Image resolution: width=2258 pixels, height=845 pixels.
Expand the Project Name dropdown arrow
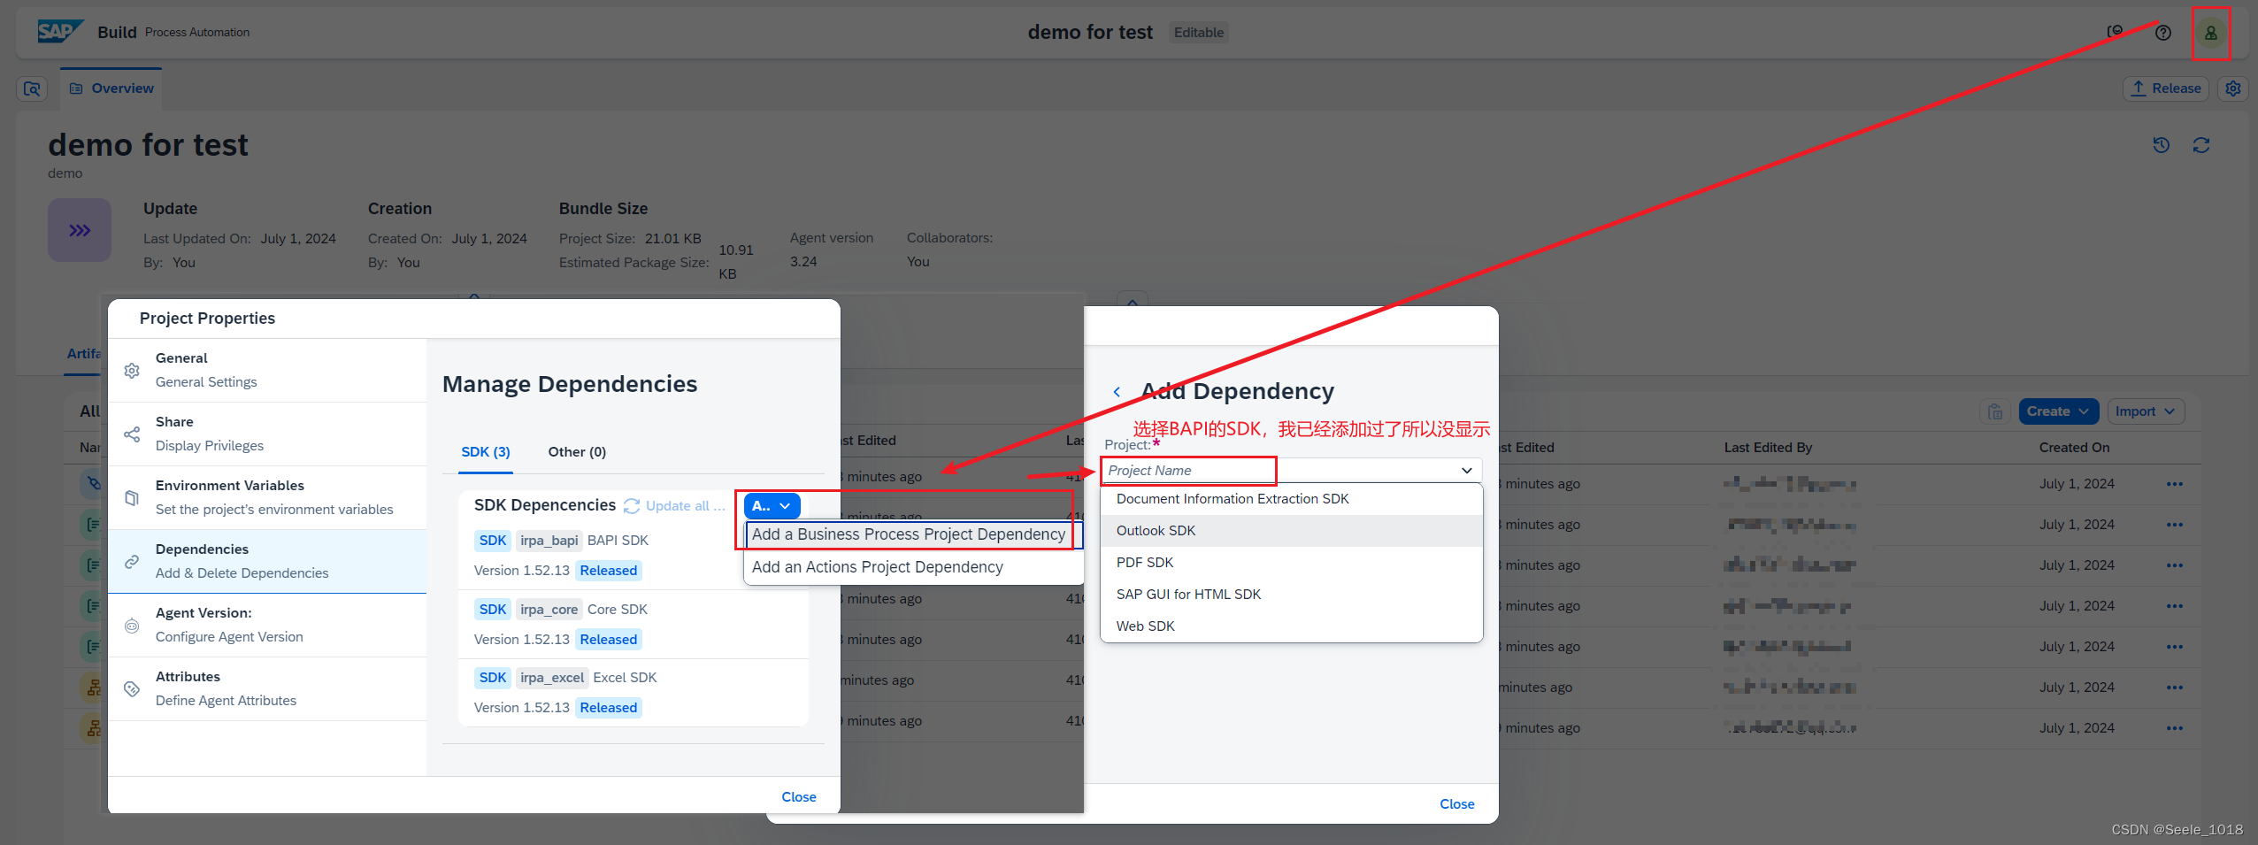click(x=1467, y=471)
